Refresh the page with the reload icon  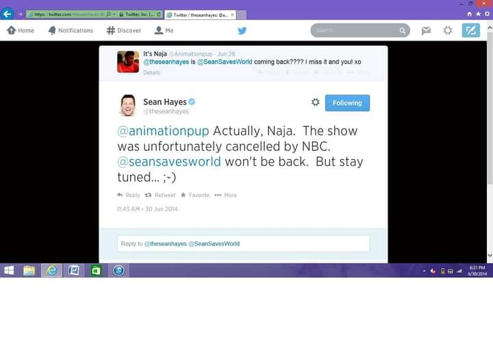point(159,14)
